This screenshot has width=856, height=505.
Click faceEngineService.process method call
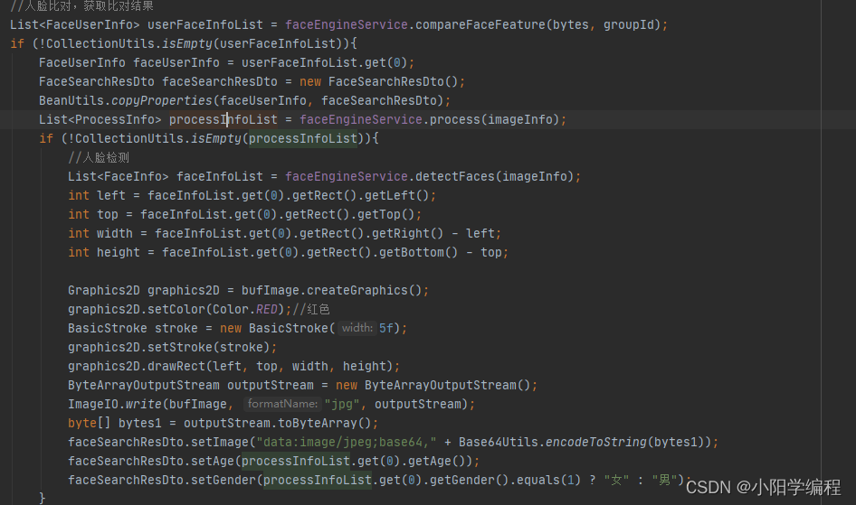(390, 119)
